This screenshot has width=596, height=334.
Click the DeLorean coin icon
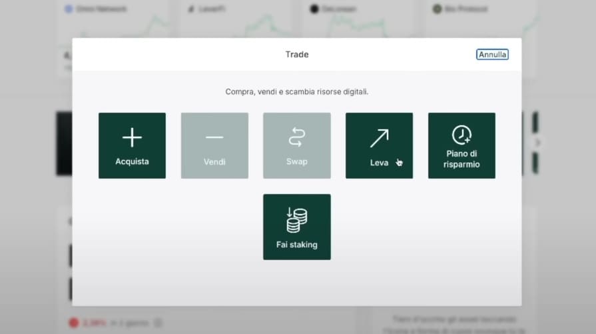314,9
